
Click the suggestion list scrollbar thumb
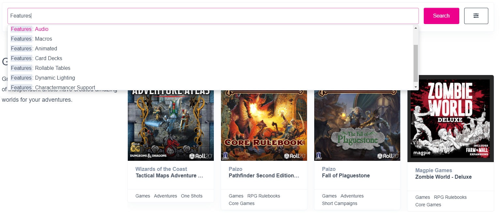click(x=416, y=63)
